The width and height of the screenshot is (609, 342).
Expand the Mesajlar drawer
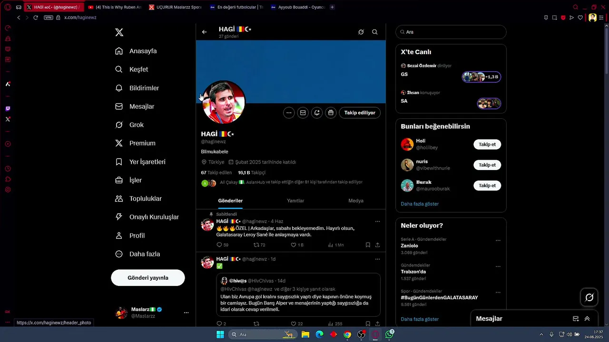point(587,319)
